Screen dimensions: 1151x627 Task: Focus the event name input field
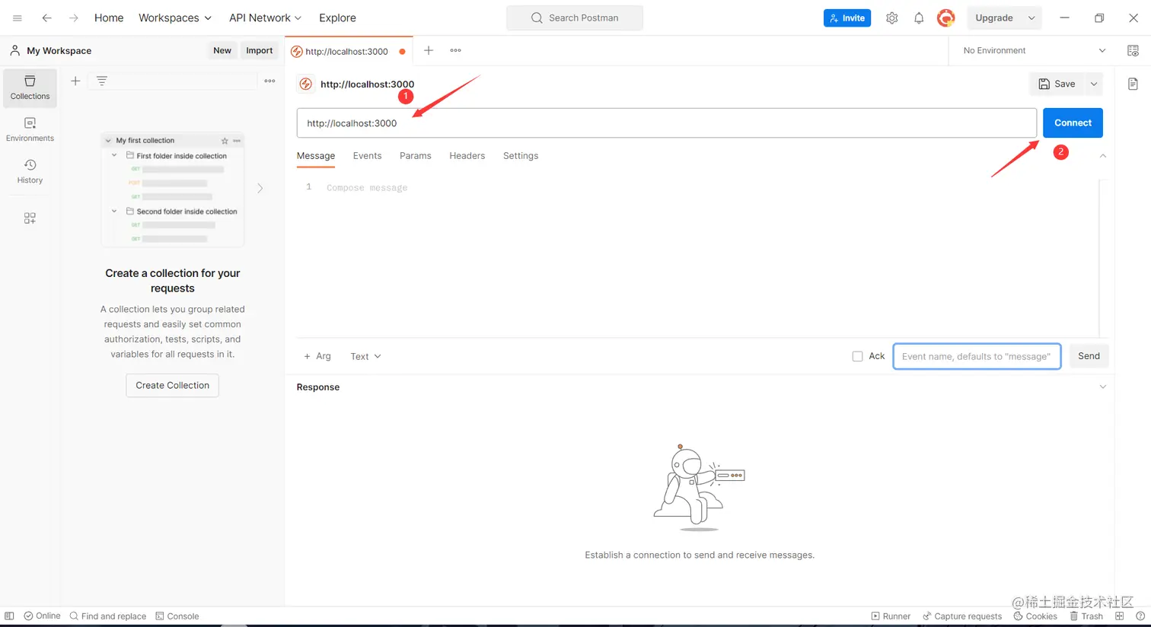(977, 355)
